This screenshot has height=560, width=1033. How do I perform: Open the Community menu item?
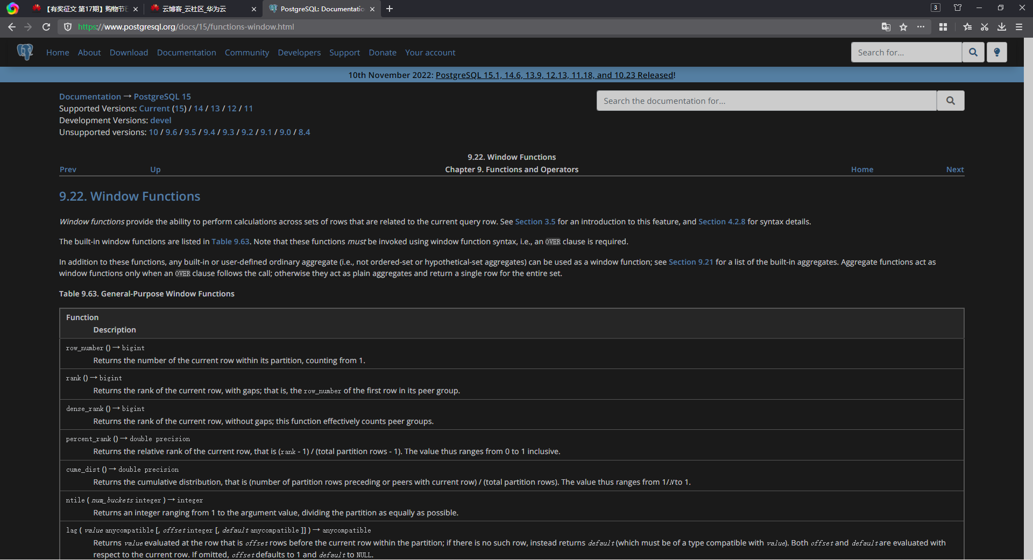(247, 52)
